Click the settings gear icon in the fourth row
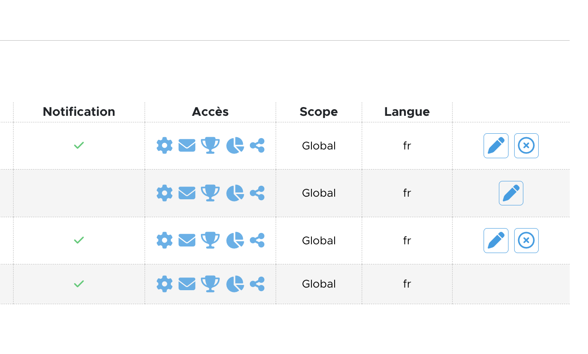This screenshot has width=588, height=354. coord(165,284)
